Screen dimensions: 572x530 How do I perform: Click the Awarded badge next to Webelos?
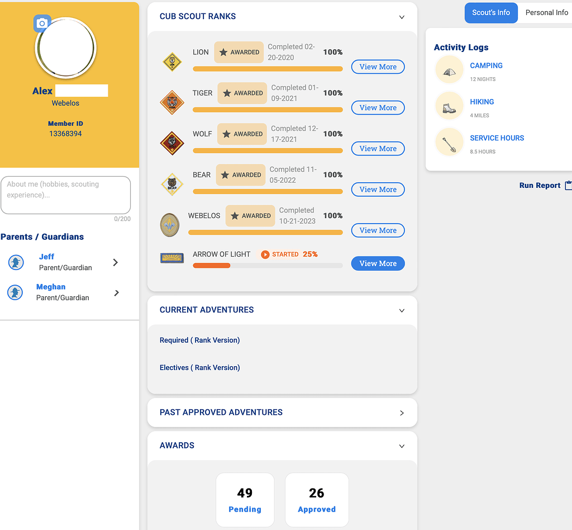(x=250, y=216)
